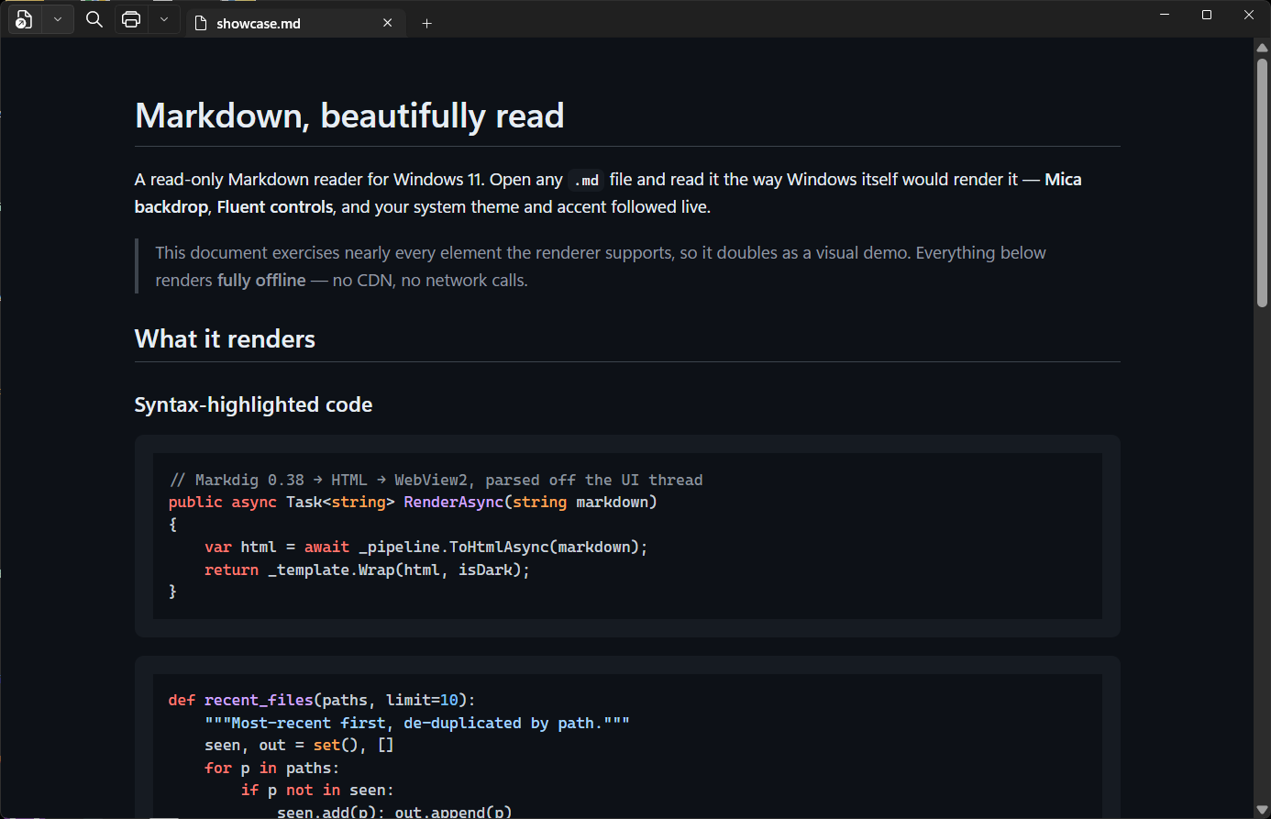Click the 'Syntax-highlighted code' subheading
Screen dimensions: 1271x819
253,404
